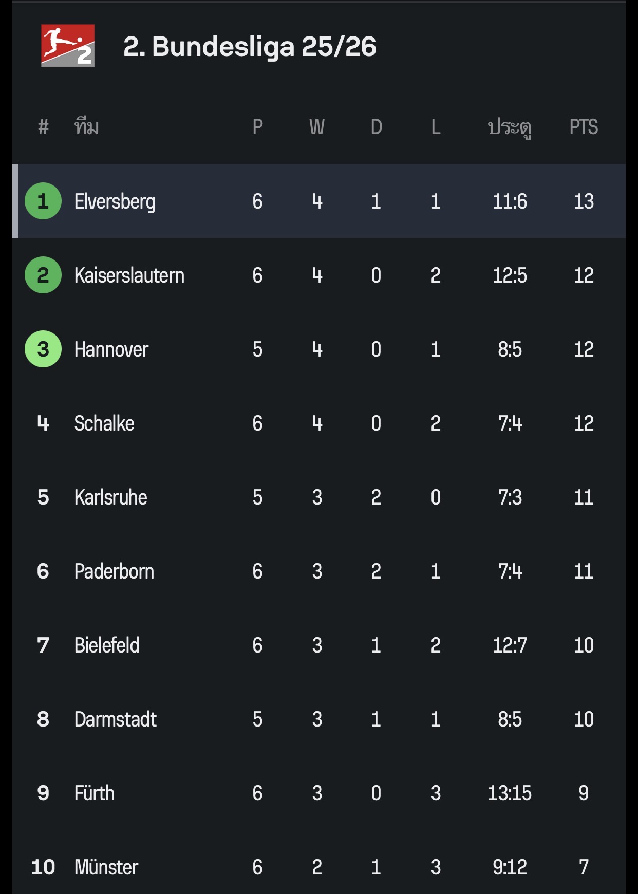Screen dimensions: 638x894
Task: Open the Darmstadt team page
Action: [116, 719]
